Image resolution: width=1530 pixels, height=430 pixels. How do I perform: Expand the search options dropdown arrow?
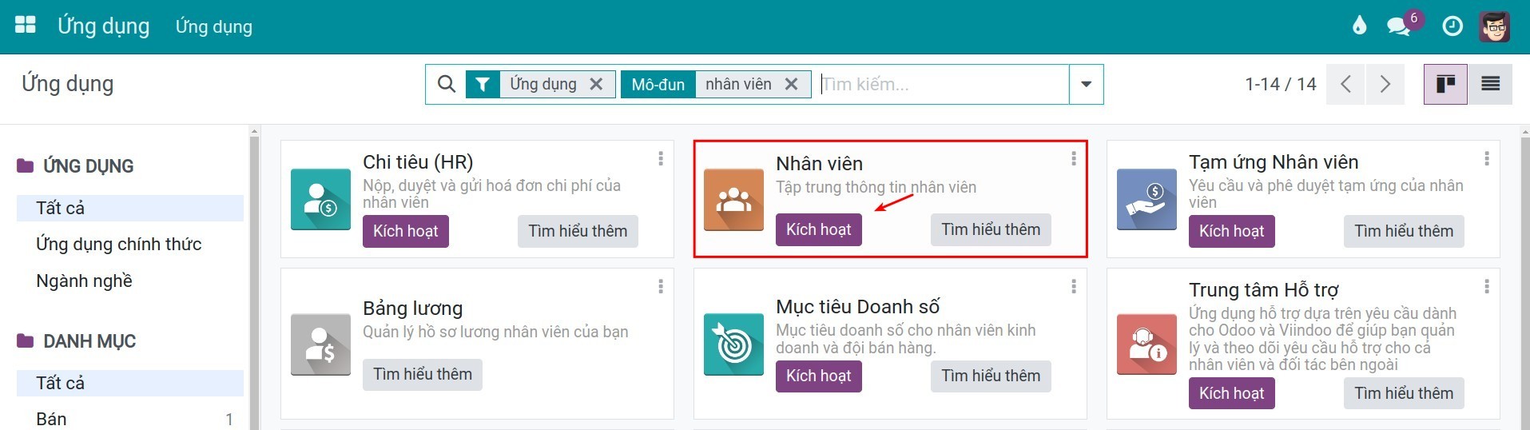(1087, 84)
